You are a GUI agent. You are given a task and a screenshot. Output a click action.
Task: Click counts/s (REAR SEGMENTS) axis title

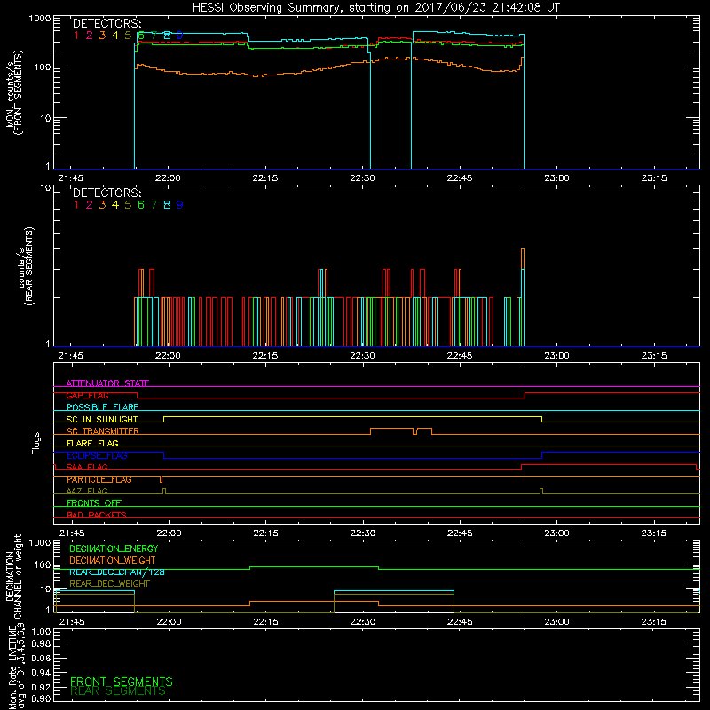tap(26, 266)
